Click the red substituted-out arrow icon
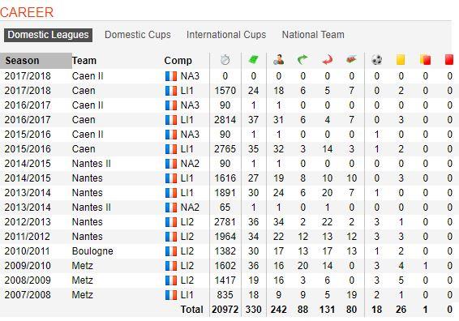Screen dimensions: 459x321 point(328,60)
